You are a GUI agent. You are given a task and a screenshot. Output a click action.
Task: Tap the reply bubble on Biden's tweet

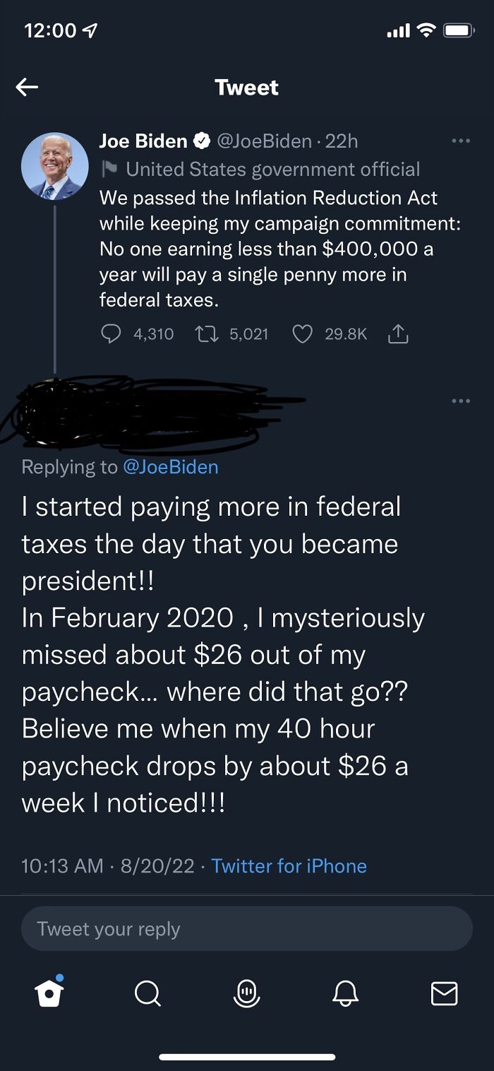(111, 333)
